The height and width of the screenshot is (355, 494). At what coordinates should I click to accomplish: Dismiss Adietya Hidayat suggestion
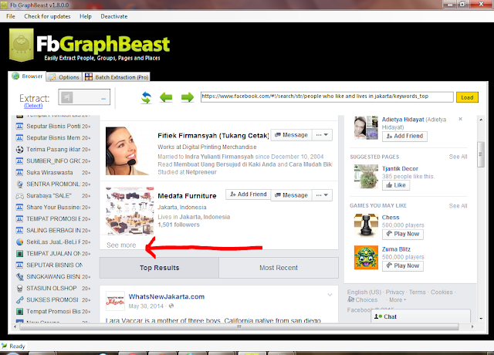(x=460, y=119)
